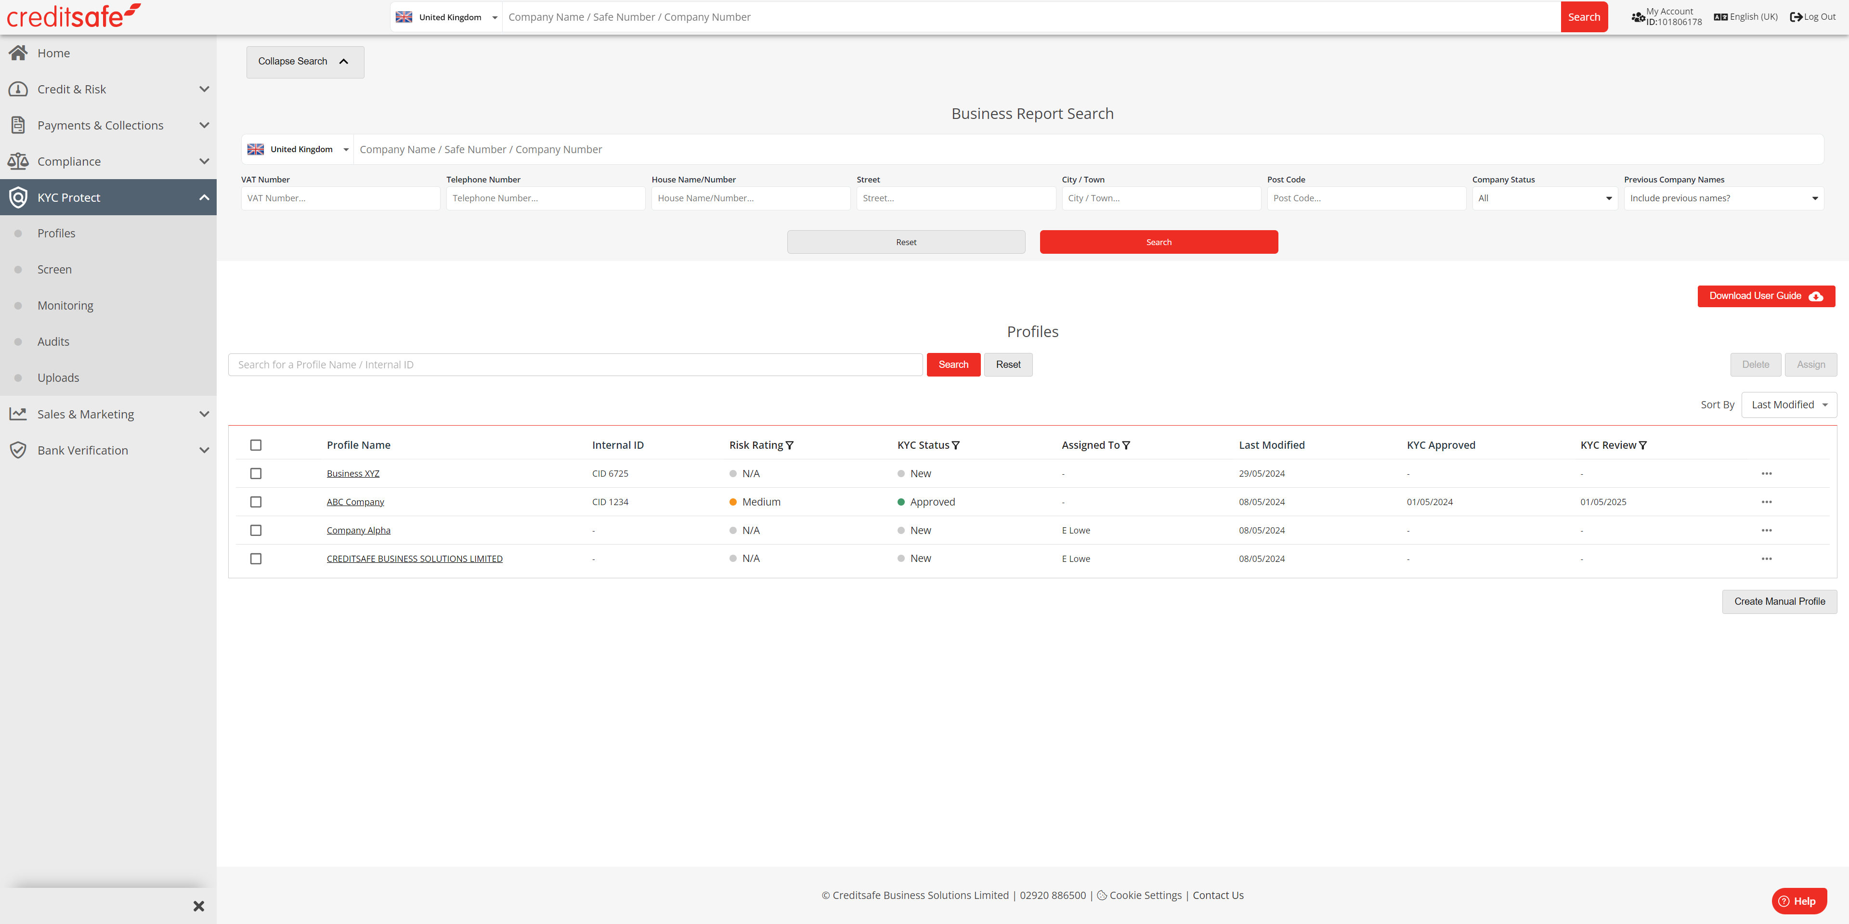Image resolution: width=1849 pixels, height=924 pixels.
Task: Click the UK flag in top search bar
Action: [404, 16]
